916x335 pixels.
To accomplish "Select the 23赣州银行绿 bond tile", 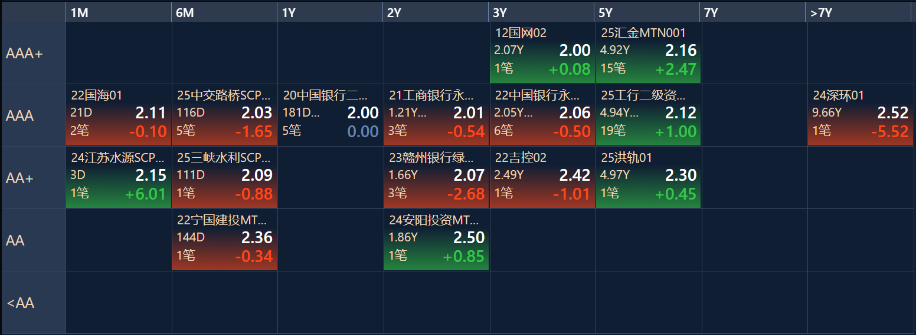I will click(436, 178).
